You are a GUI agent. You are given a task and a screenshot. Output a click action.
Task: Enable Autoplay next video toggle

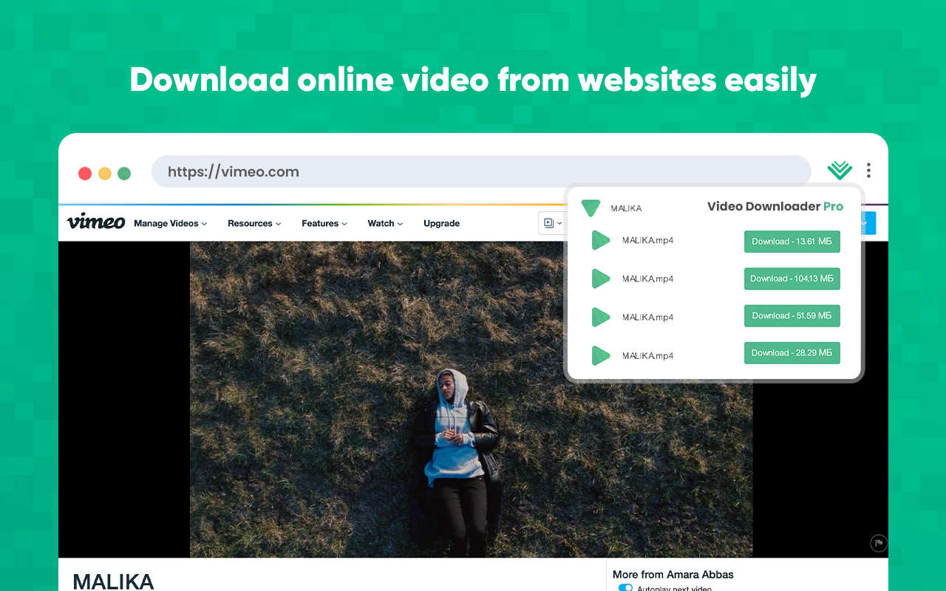625,587
